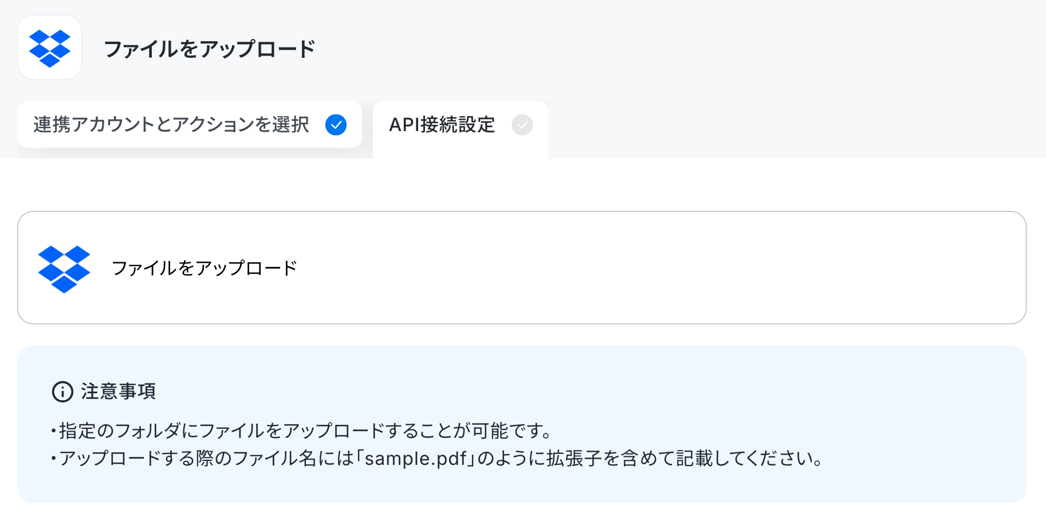The image size is (1046, 513).
Task: Select the ファイルをアップロード label in the card
Action: click(x=205, y=268)
